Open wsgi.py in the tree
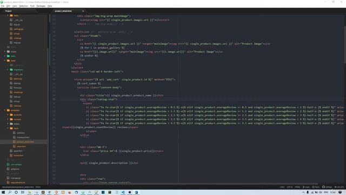 [x=17, y=42]
